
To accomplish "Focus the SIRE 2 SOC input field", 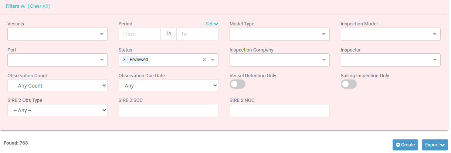I will click(x=169, y=110).
